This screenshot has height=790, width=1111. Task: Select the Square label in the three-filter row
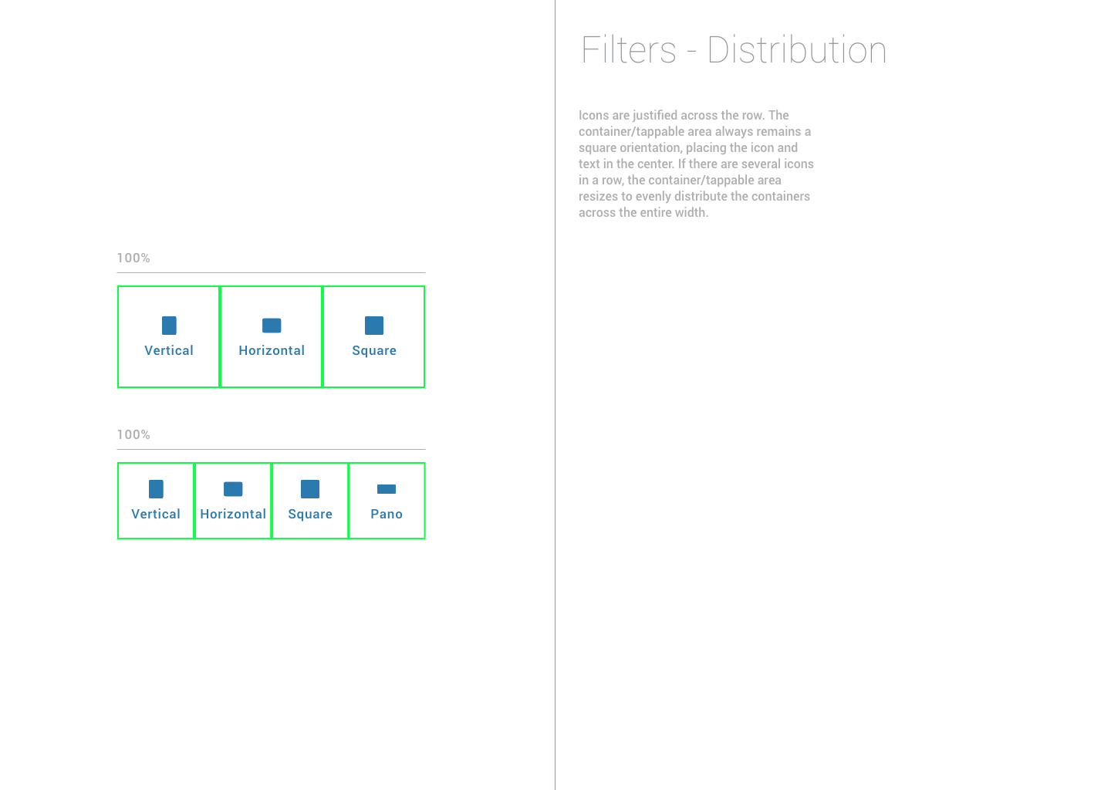374,351
